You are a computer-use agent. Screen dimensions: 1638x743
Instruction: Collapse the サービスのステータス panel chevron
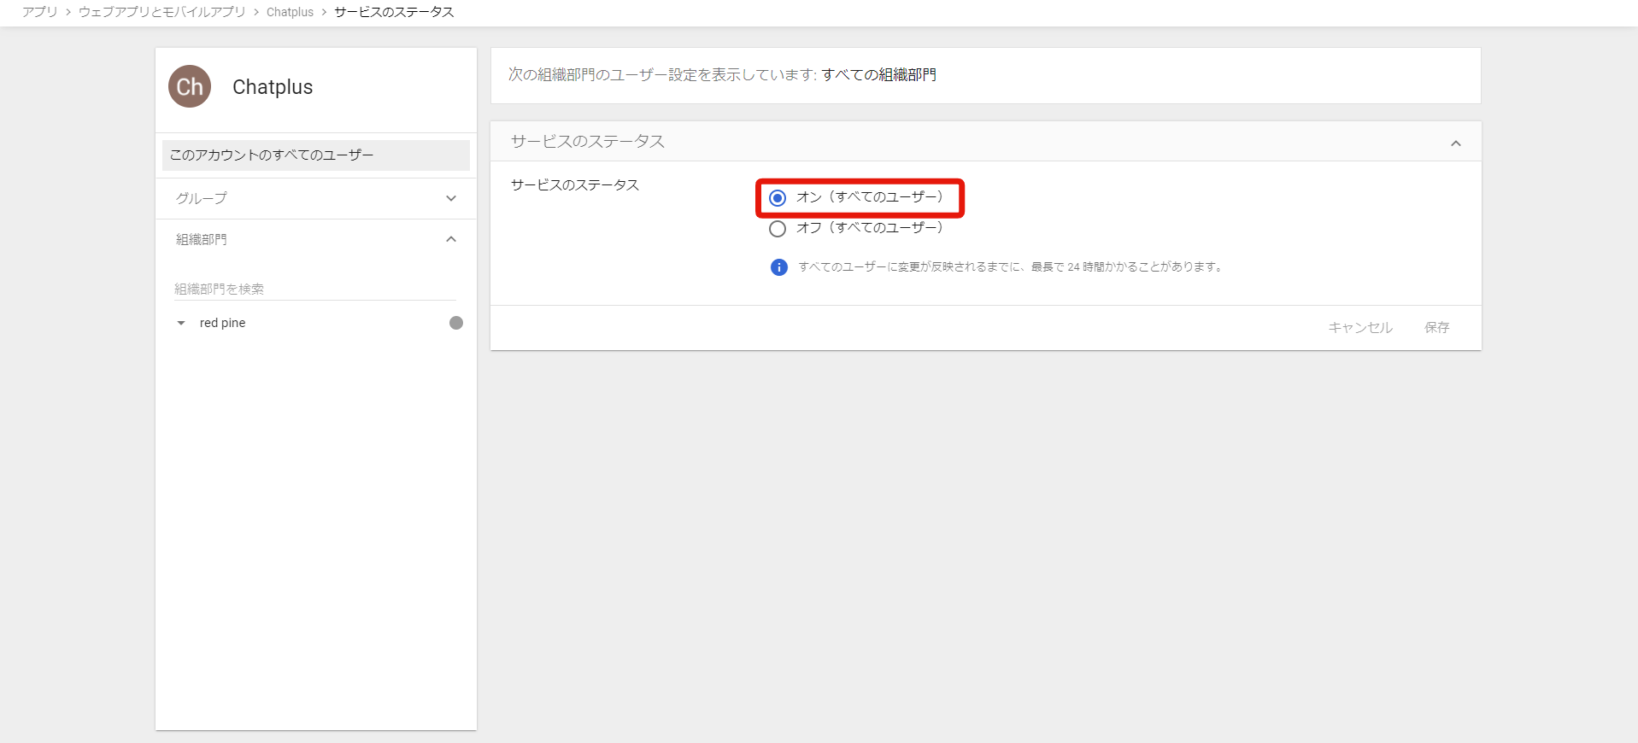click(1456, 143)
